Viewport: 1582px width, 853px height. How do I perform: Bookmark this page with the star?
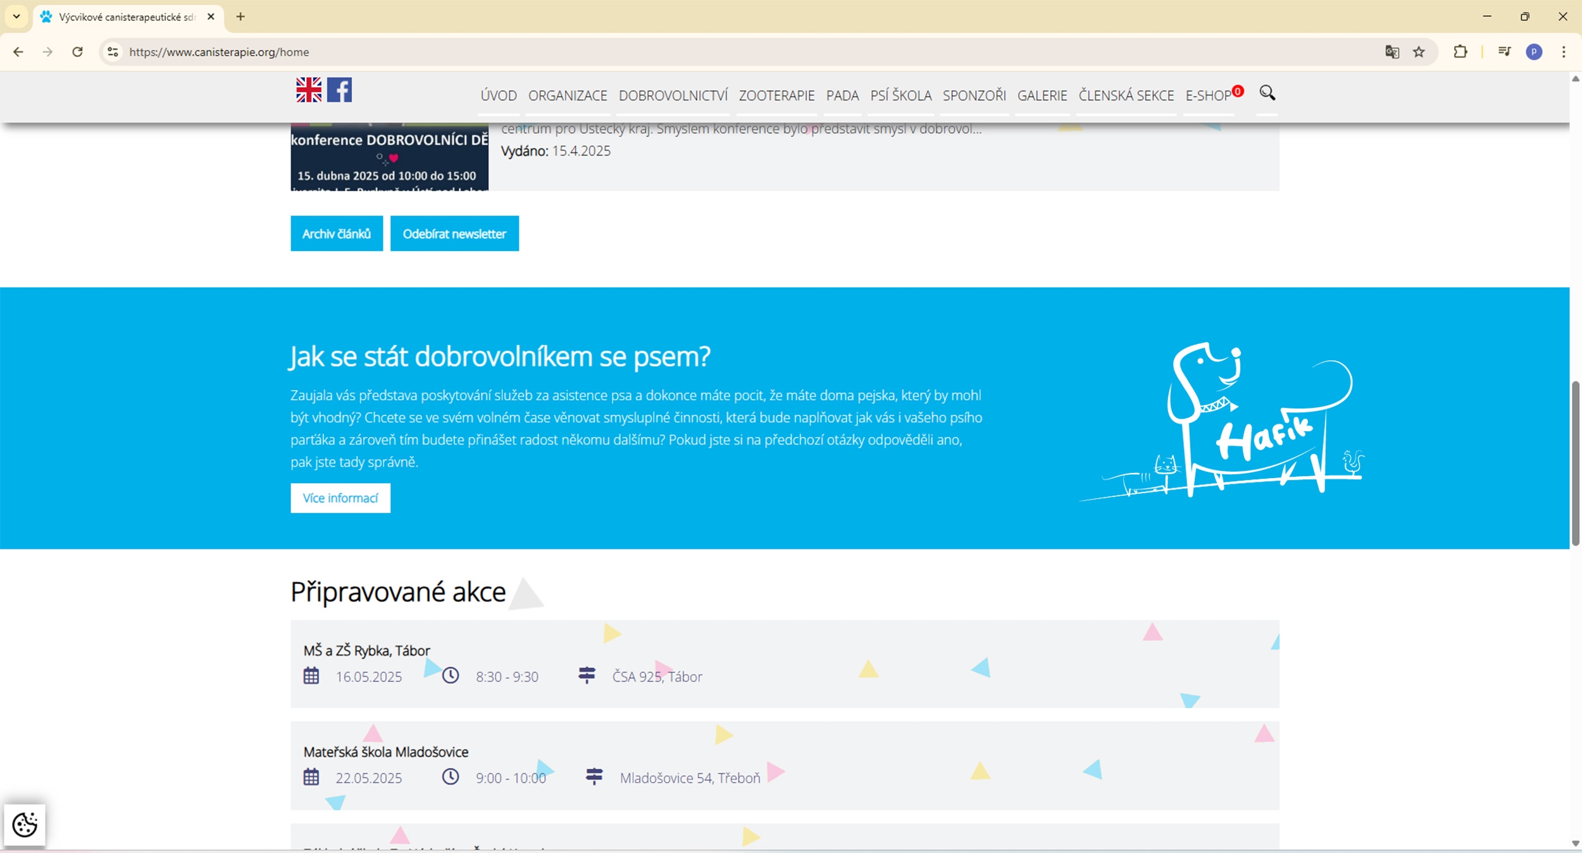[1419, 52]
